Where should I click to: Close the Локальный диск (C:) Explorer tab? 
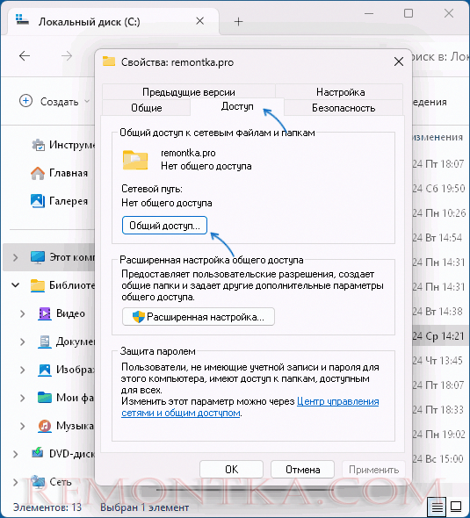pos(199,21)
